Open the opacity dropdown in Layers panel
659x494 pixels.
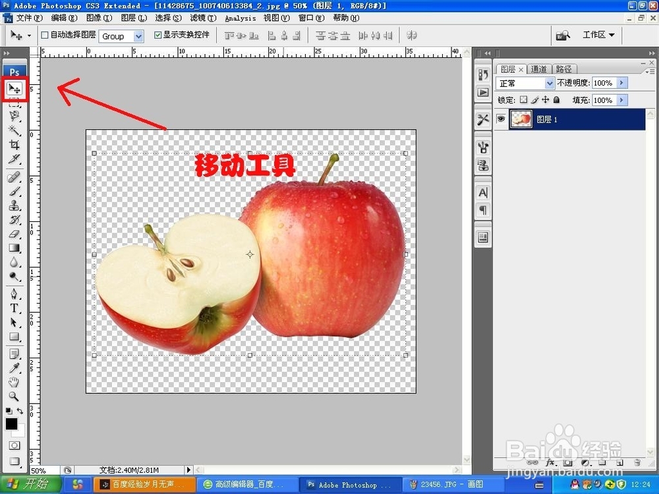[x=622, y=83]
